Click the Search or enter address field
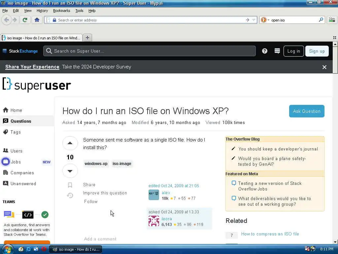 click(x=151, y=20)
